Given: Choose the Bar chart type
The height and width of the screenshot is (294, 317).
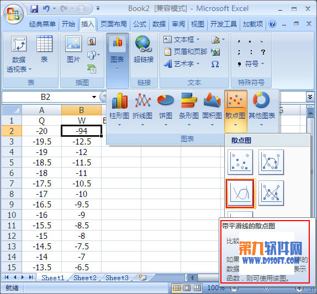Looking at the screenshot, I should pos(189,109).
